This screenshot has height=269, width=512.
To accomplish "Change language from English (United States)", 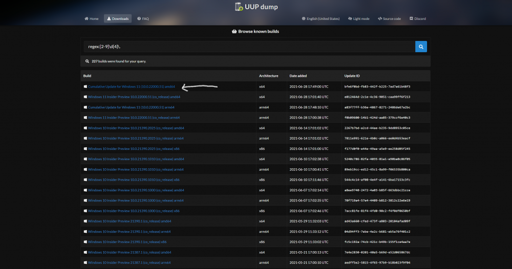I will pyautogui.click(x=321, y=18).
